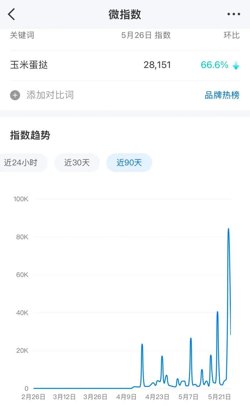
Task: Open the 品牌热榜 link
Action: click(222, 95)
